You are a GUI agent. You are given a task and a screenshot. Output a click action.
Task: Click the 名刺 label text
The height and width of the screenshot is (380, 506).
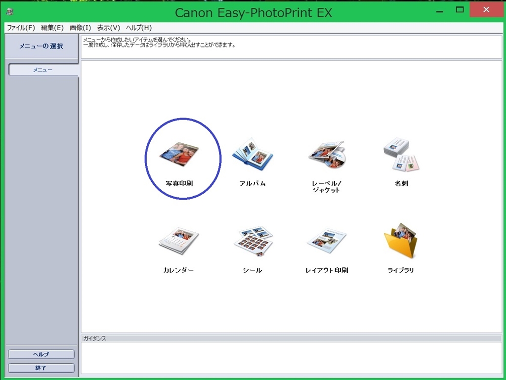coord(401,183)
